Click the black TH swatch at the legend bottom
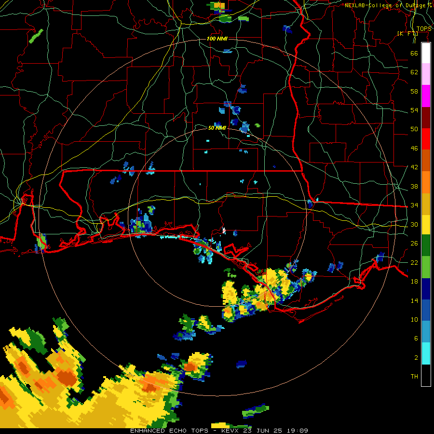The image size is (434, 434). 426,375
